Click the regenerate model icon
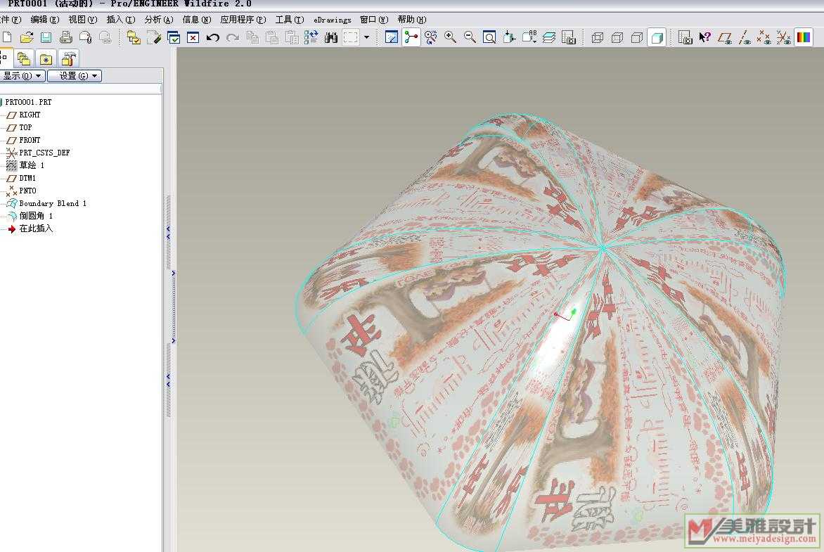This screenshot has height=552, width=824. click(311, 37)
